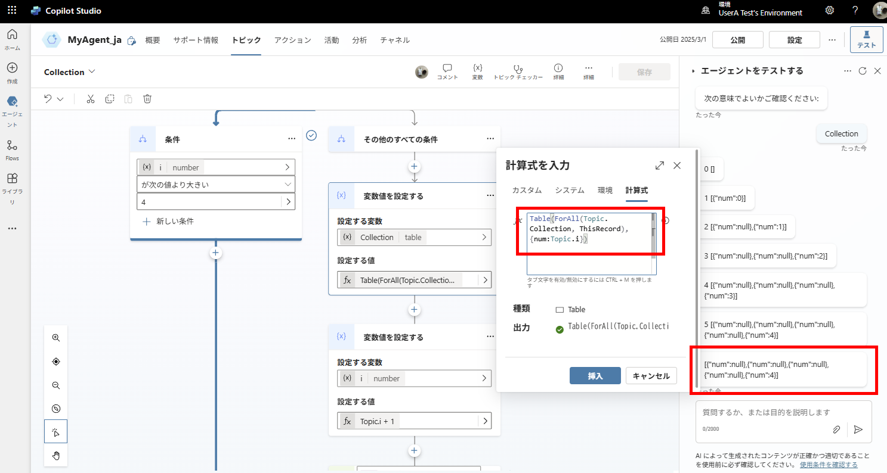Delete the node with the trash icon
The image size is (887, 473).
point(147,98)
